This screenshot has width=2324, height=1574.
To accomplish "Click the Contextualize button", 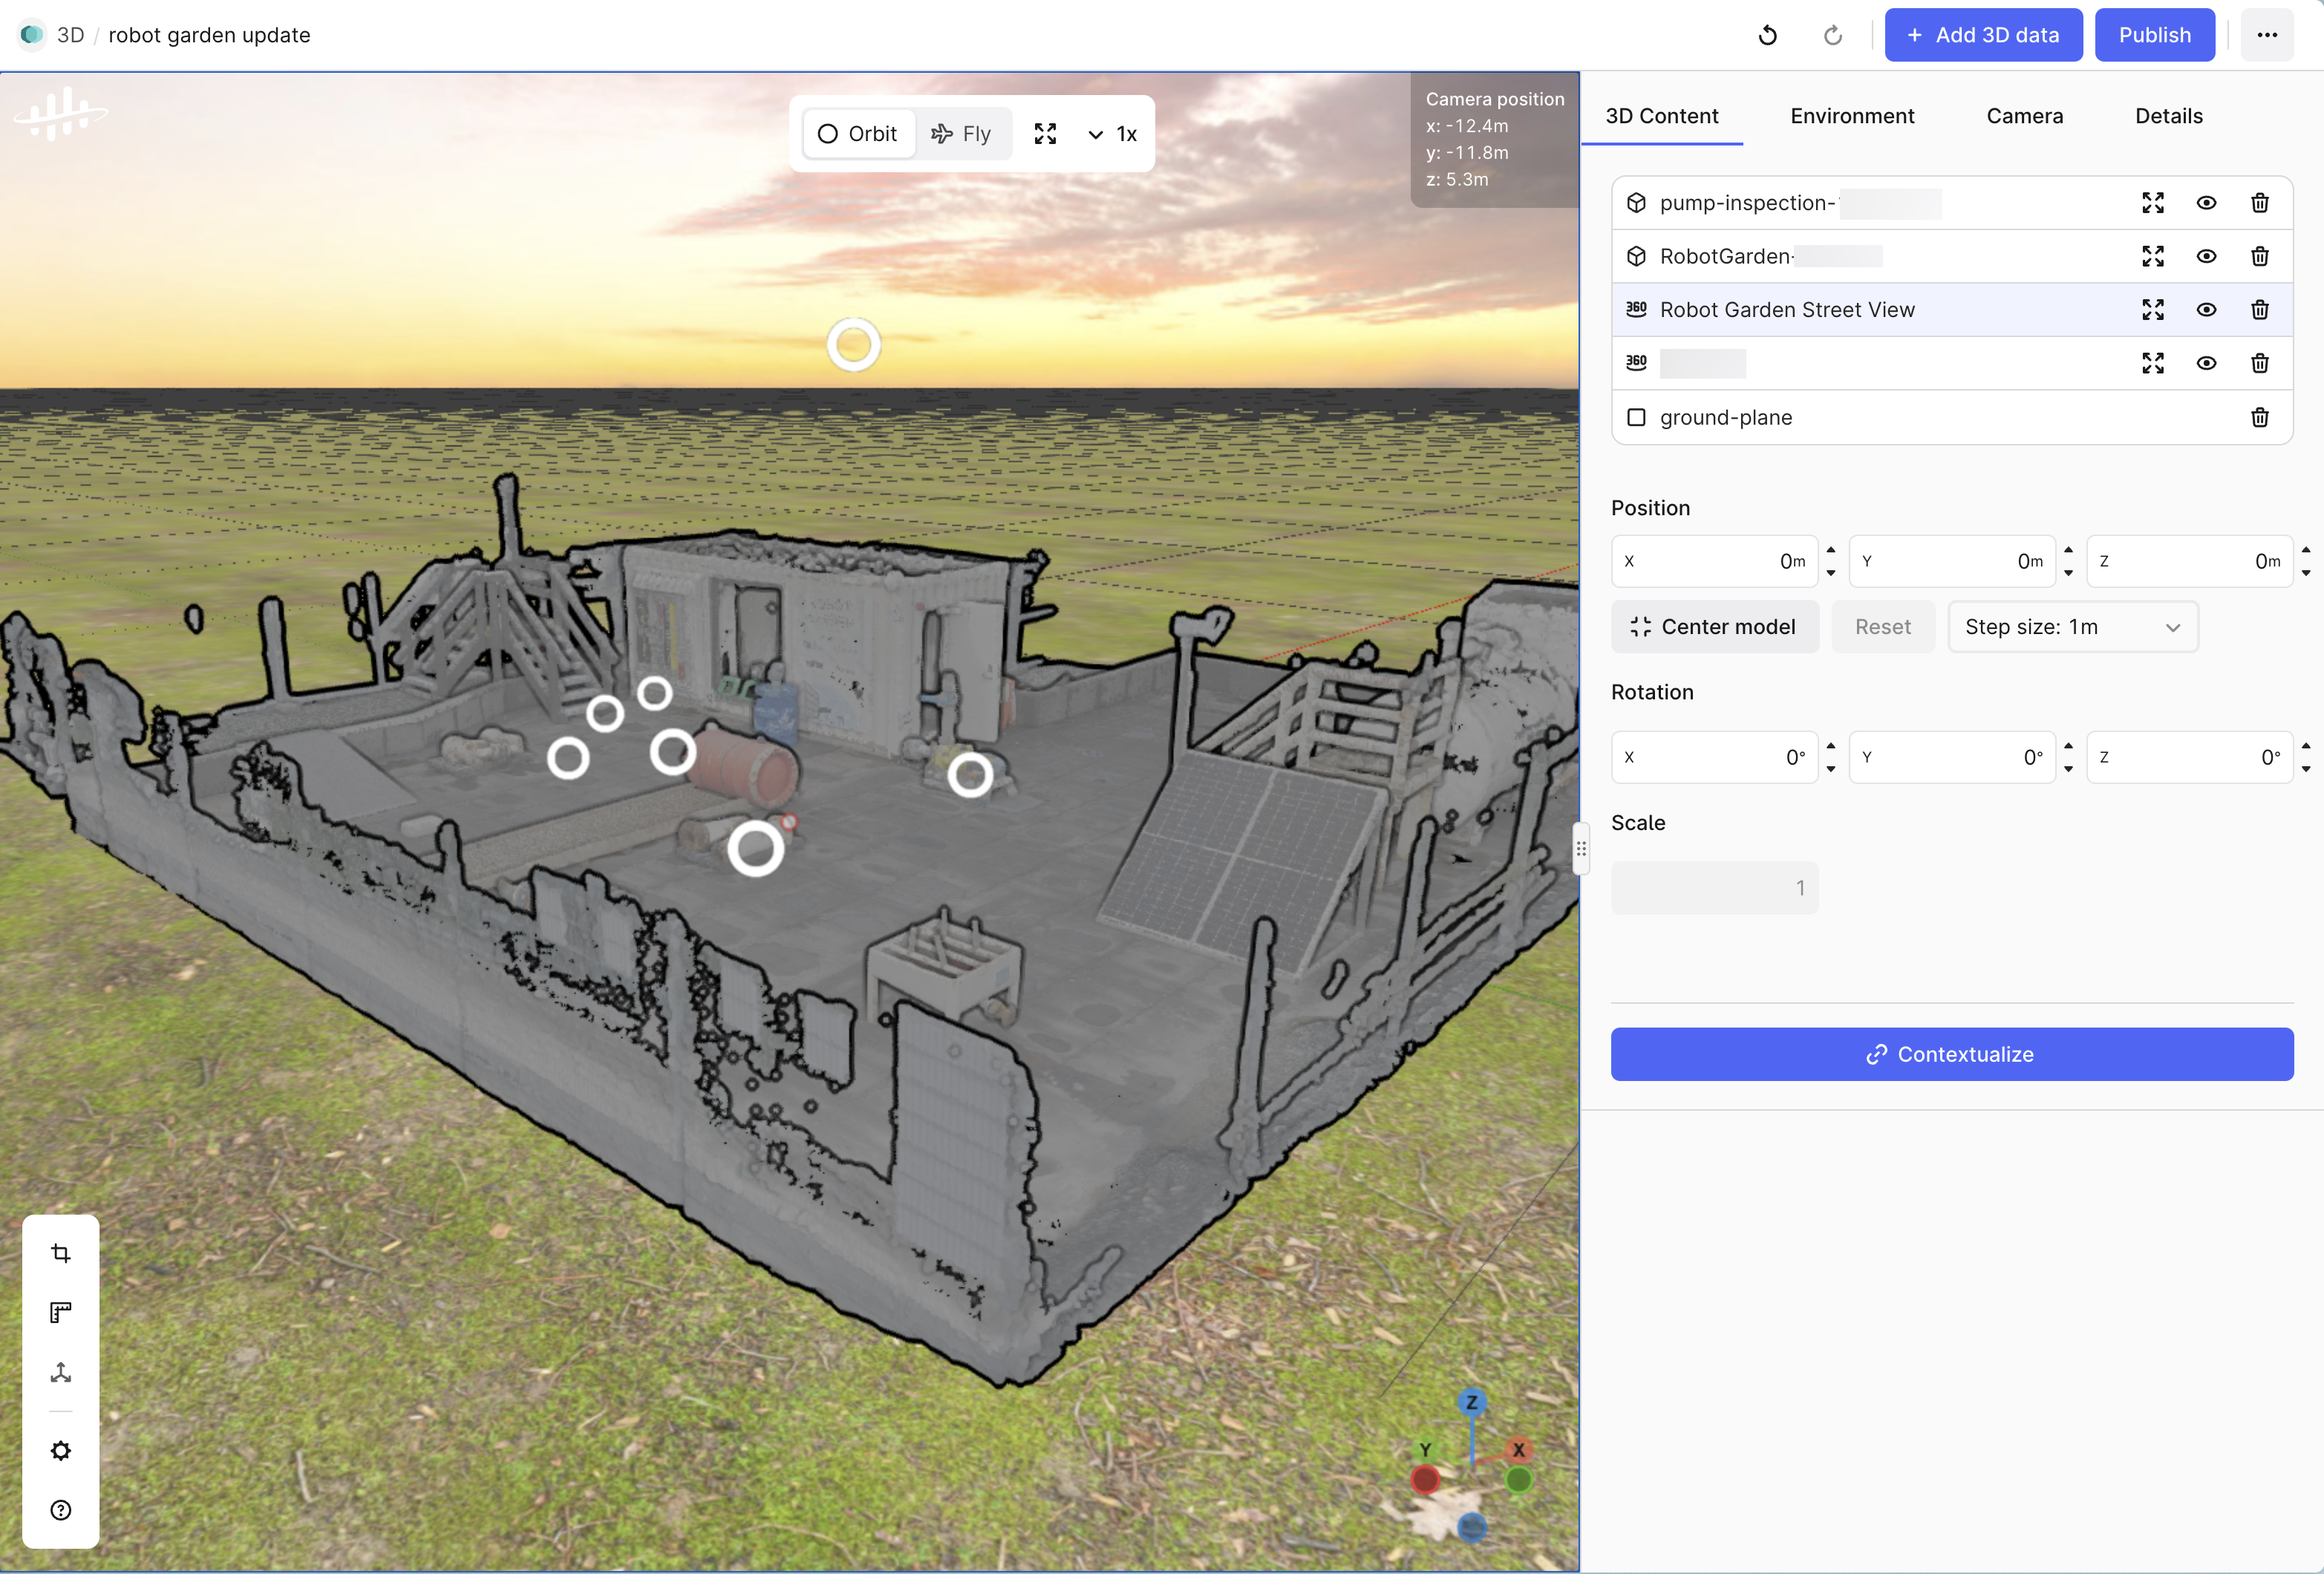I will point(1951,1054).
